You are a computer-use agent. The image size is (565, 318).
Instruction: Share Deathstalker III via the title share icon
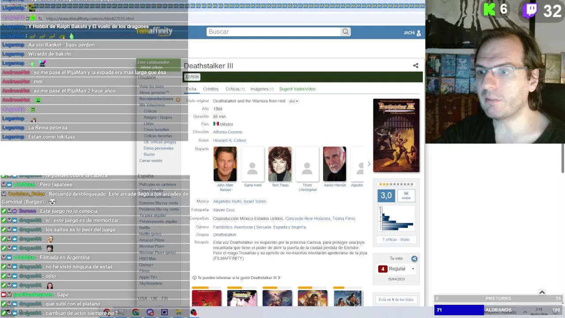(x=415, y=66)
